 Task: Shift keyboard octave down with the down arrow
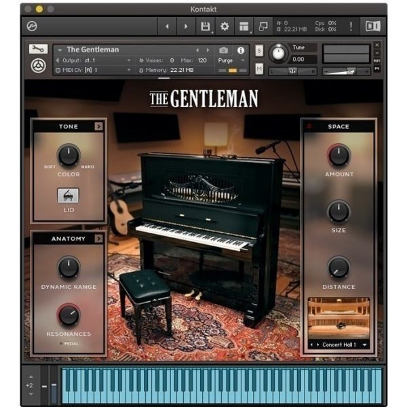click(x=31, y=394)
